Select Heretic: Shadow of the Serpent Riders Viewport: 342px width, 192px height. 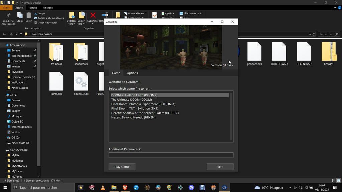click(x=170, y=113)
